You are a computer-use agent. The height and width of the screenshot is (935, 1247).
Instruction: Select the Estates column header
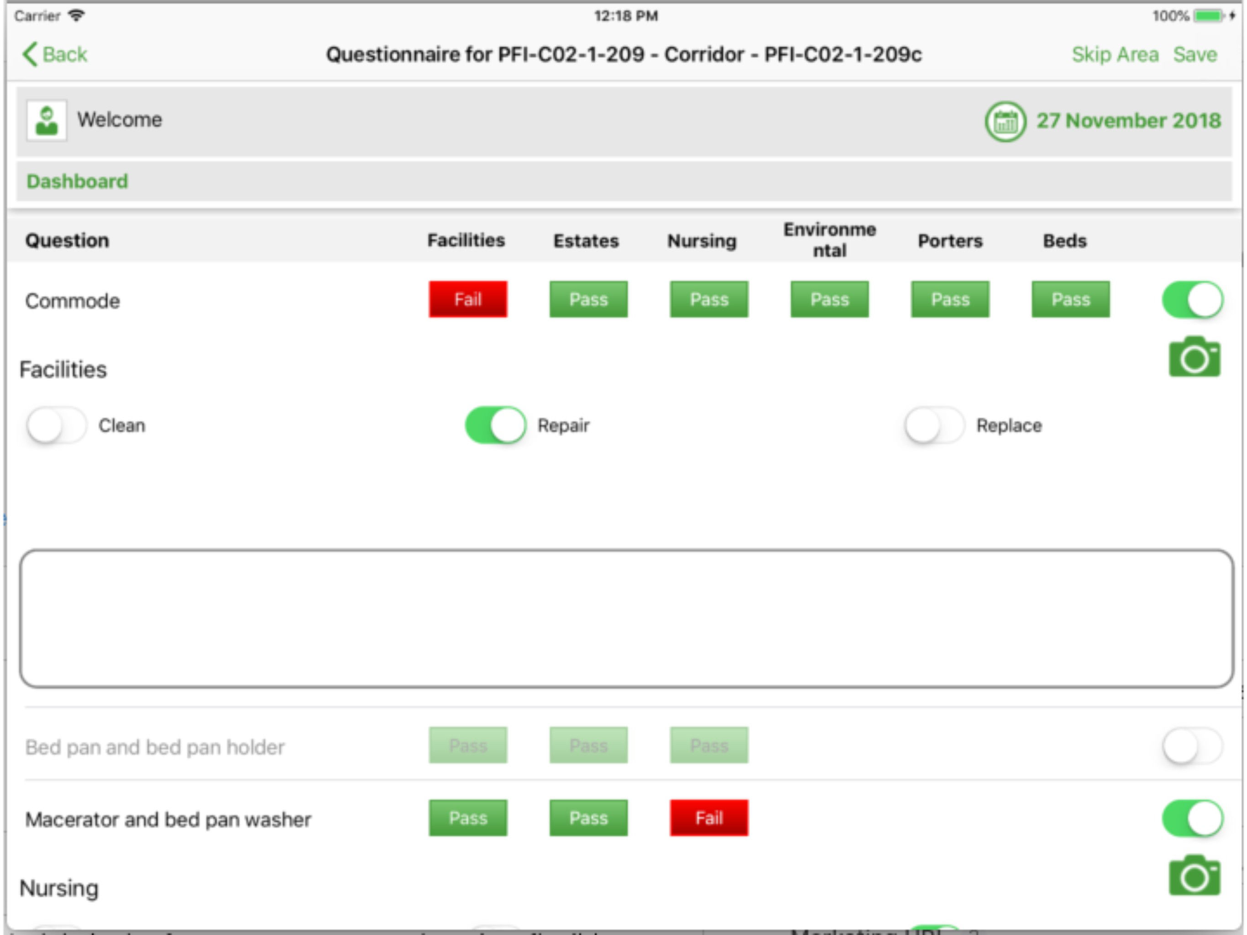(x=586, y=241)
